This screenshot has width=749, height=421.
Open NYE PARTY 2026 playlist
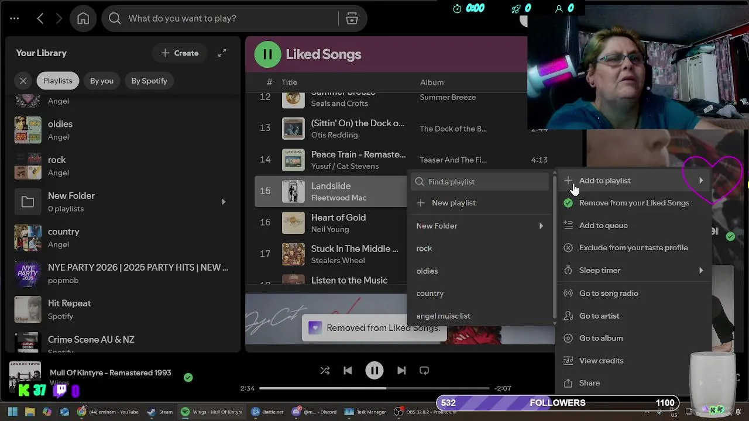[123, 273]
